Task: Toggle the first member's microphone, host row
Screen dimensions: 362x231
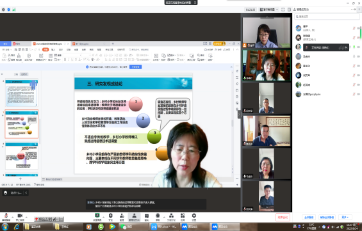Action: [354, 28]
